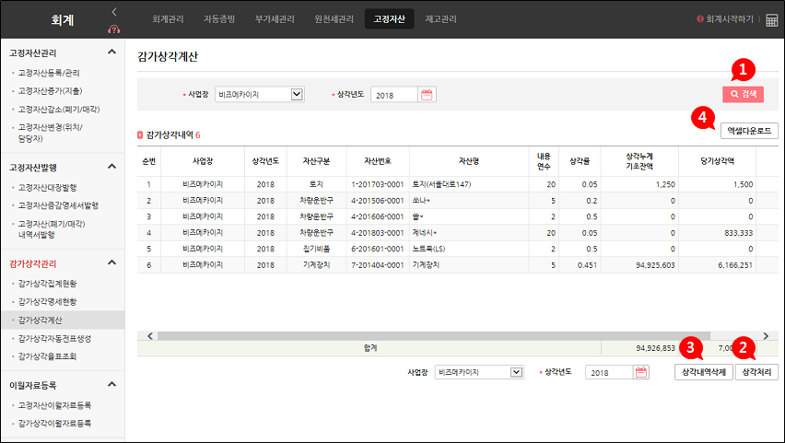Select the 고정자산 tab
Viewport: 785px width, 443px height.
(x=389, y=19)
